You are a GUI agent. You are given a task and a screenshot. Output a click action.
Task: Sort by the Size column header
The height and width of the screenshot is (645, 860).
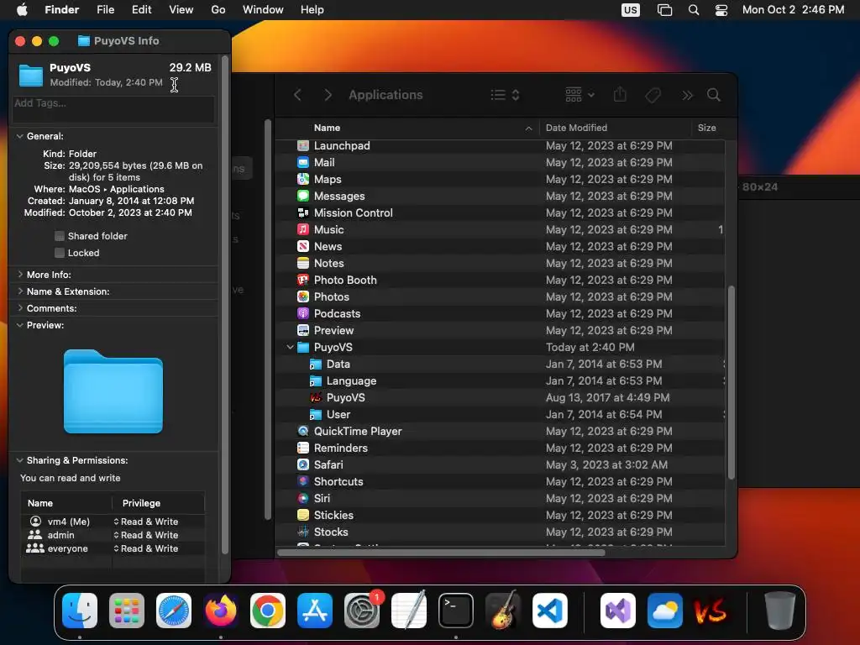(707, 128)
